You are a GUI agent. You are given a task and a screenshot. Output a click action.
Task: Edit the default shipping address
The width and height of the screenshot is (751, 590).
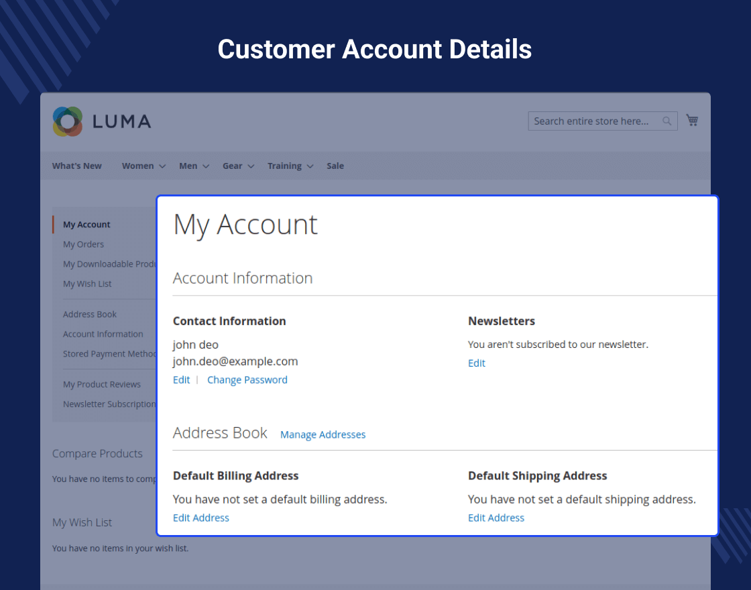[496, 518]
